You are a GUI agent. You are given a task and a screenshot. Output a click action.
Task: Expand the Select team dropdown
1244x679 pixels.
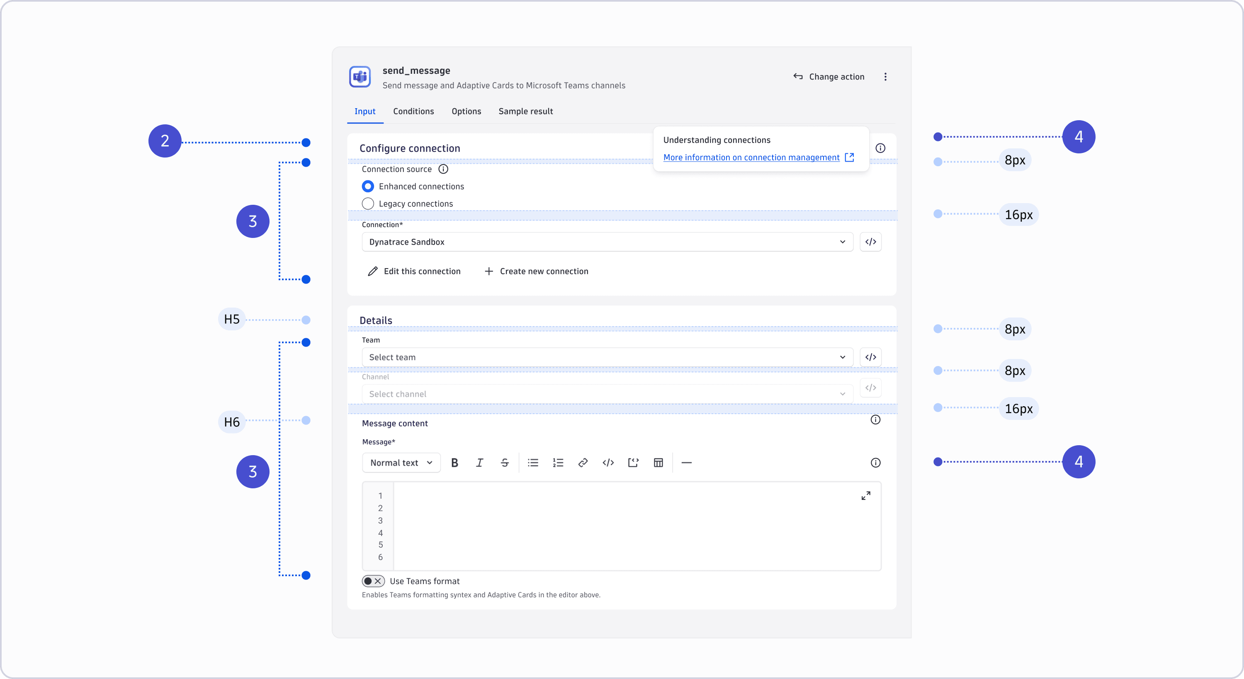click(x=607, y=357)
